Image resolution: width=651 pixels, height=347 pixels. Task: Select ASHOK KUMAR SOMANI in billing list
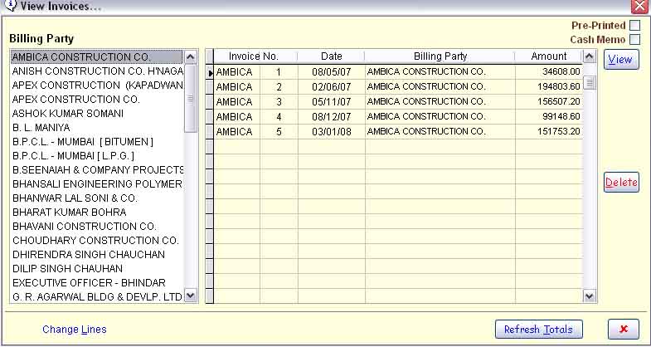[68, 113]
